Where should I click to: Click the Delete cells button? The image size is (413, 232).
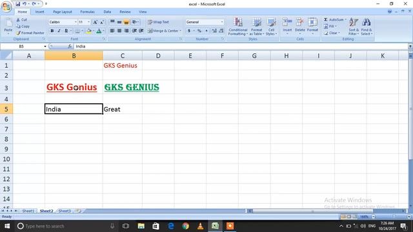(x=299, y=26)
